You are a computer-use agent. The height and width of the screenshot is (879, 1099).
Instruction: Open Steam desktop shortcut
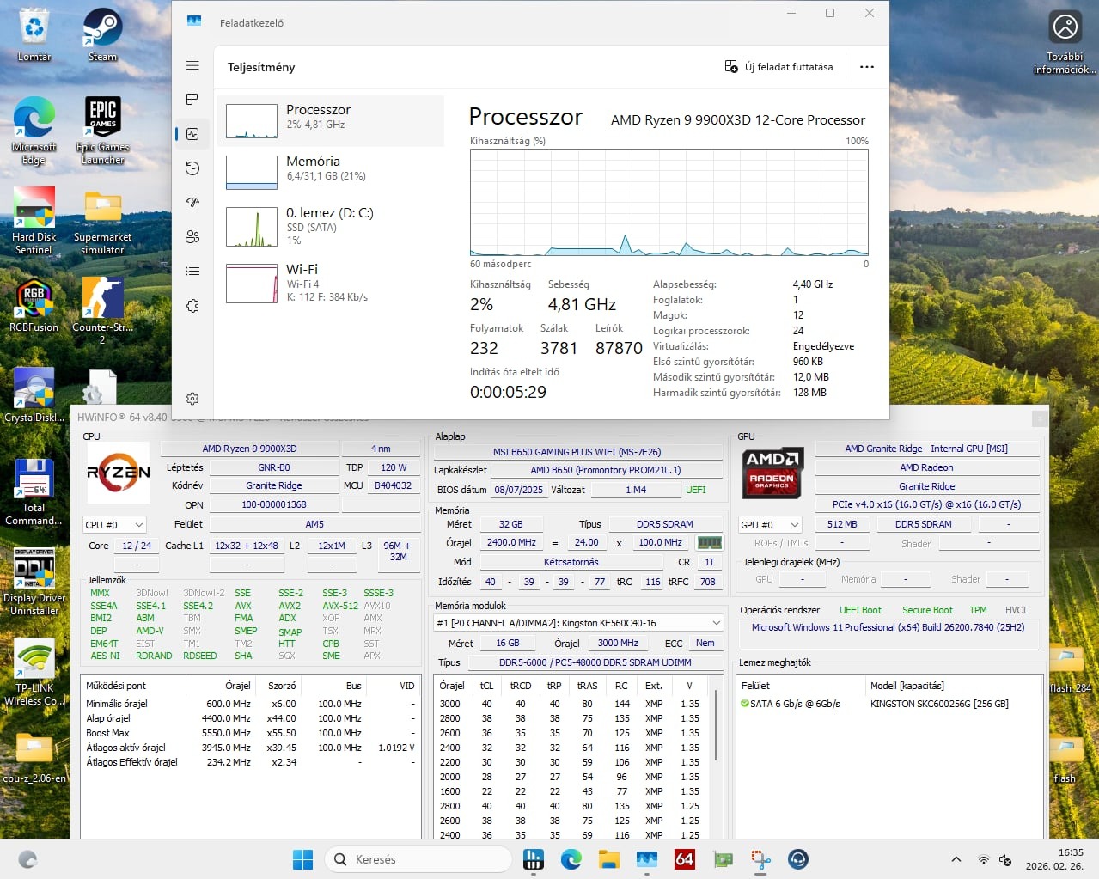tap(102, 34)
